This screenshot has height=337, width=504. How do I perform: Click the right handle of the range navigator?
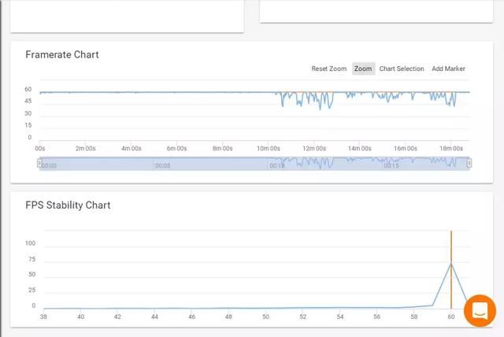469,163
